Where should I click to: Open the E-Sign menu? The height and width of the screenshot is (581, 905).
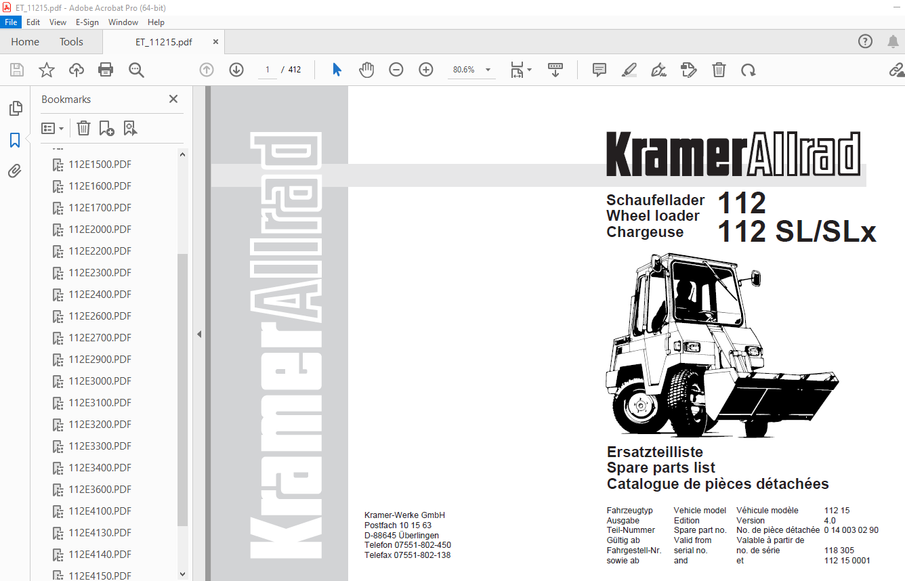pyautogui.click(x=87, y=22)
